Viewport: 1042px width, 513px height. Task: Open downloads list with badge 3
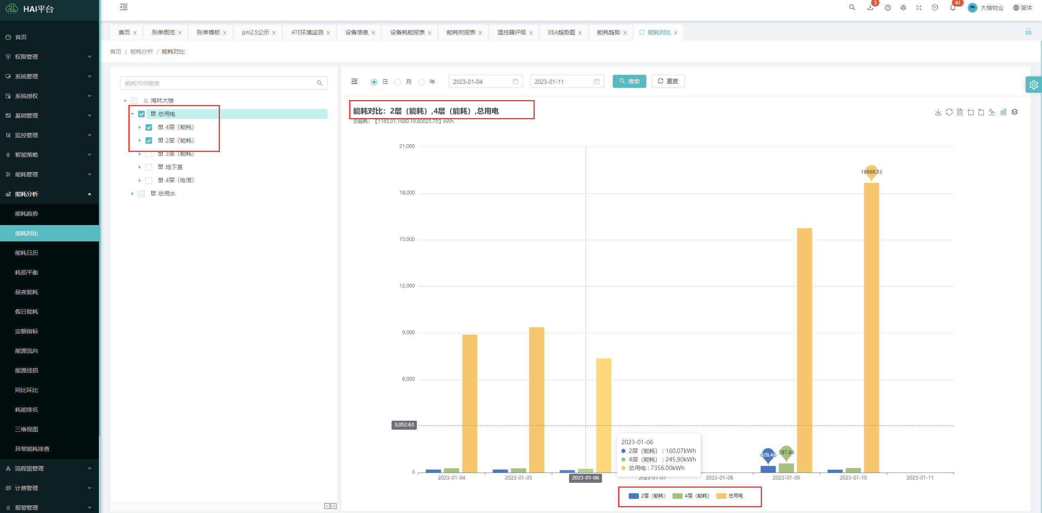(870, 7)
